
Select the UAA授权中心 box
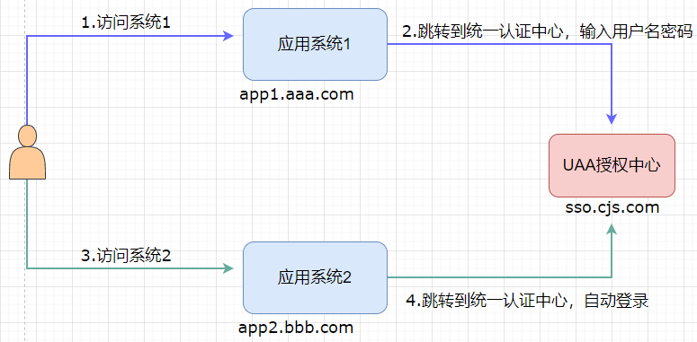612,165
